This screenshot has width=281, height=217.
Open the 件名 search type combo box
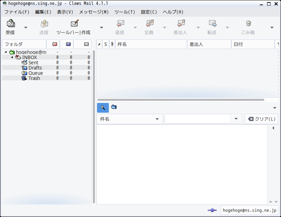pyautogui.click(x=130, y=119)
